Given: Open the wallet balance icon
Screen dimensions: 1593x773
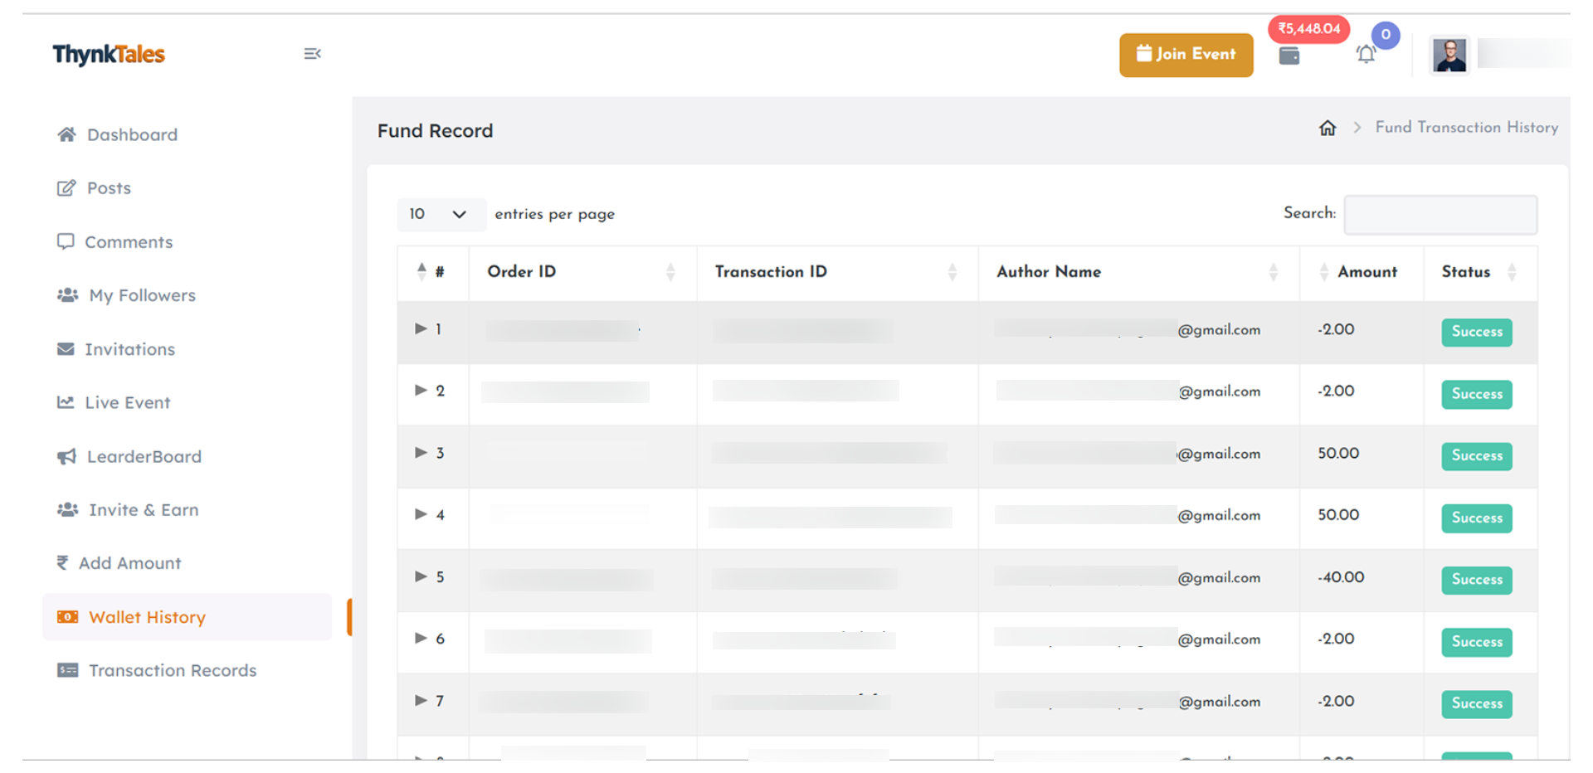Looking at the screenshot, I should tap(1289, 56).
